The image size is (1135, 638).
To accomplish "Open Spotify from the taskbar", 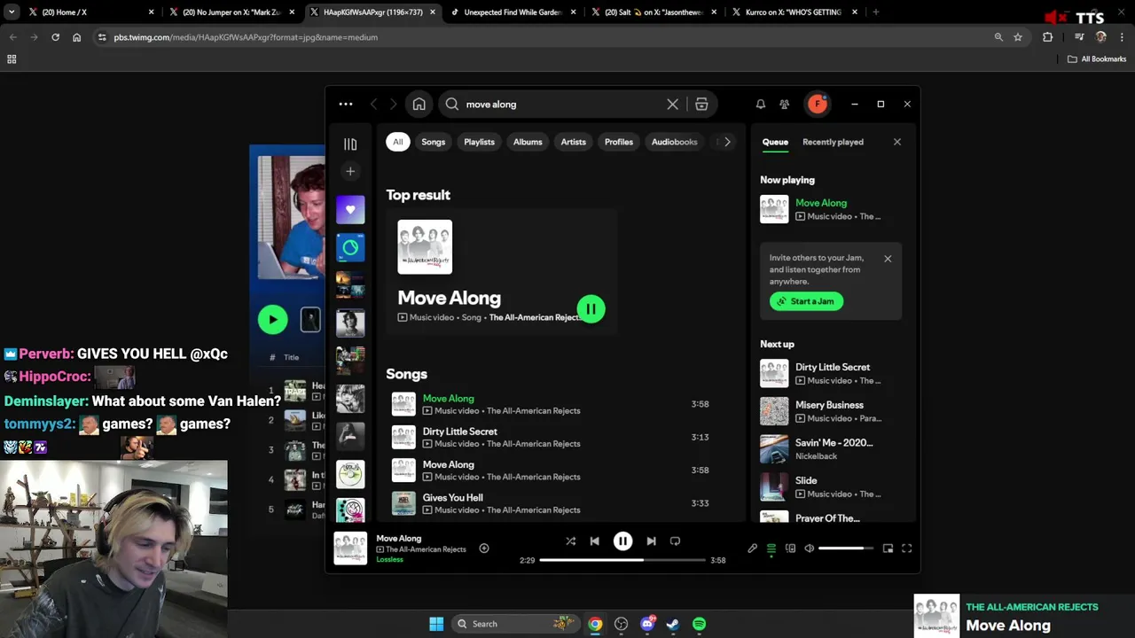I will coord(700,624).
